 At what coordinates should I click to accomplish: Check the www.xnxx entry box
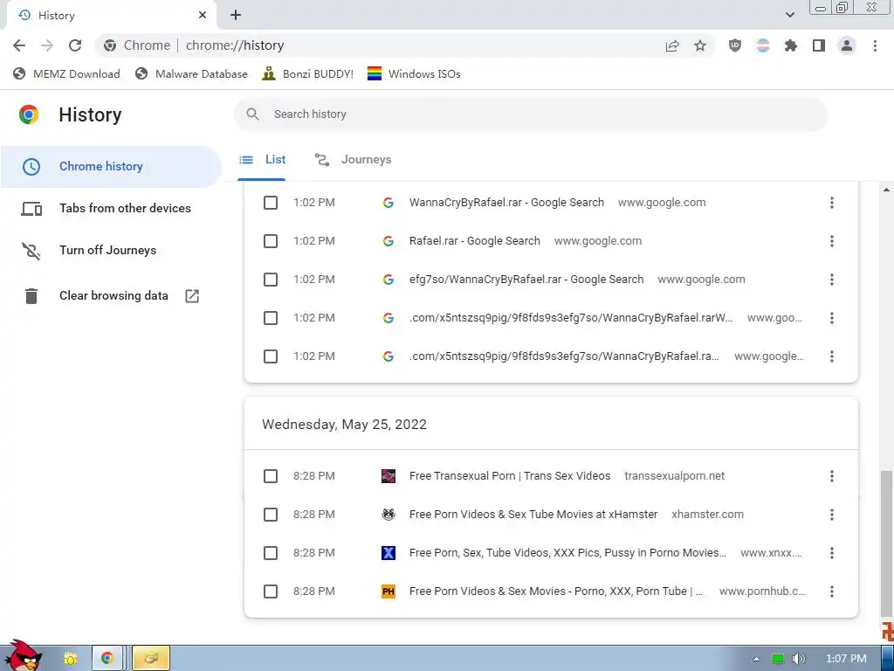[271, 553]
